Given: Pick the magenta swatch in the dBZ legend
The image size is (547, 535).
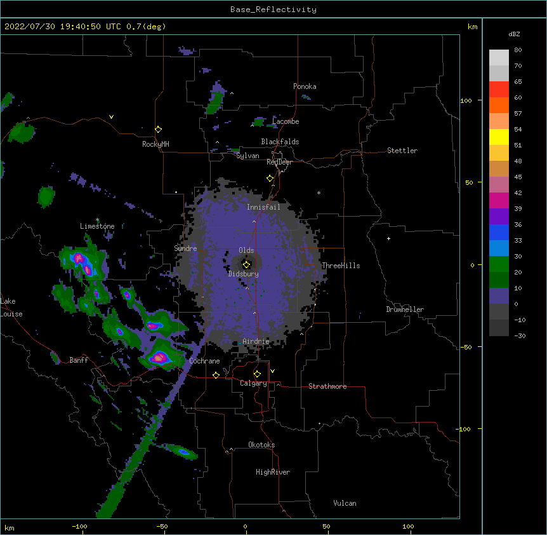Looking at the screenshot, I should 499,200.
